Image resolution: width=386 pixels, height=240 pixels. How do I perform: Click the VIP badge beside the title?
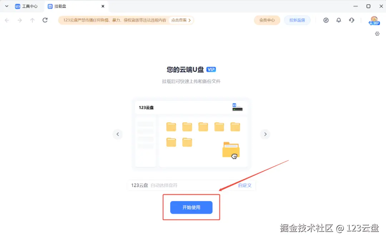[211, 69]
